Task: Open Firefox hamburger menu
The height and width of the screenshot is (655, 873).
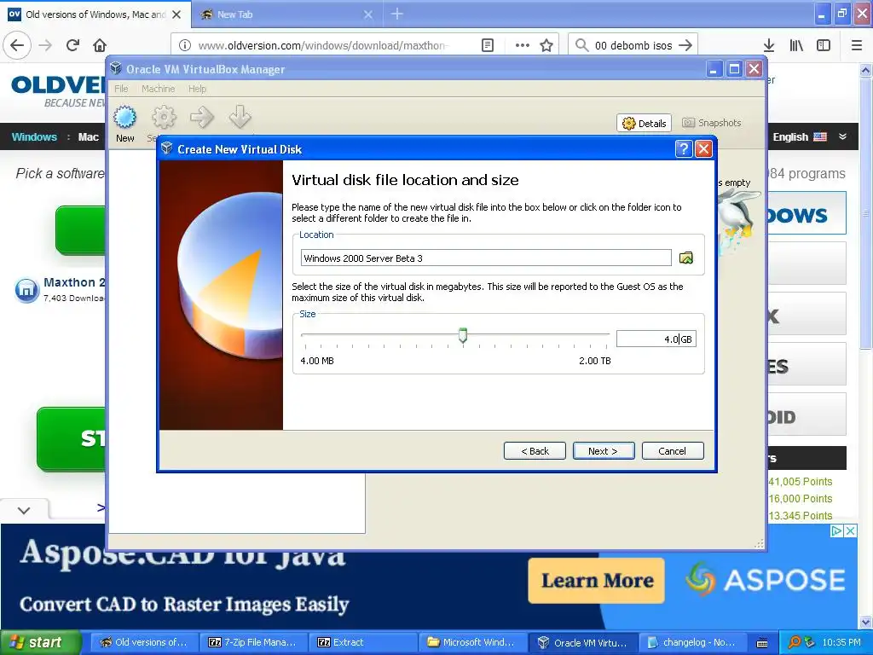Action: 857,45
